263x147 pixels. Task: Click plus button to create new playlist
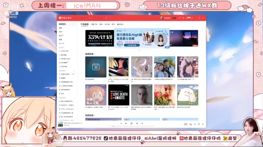point(75,71)
